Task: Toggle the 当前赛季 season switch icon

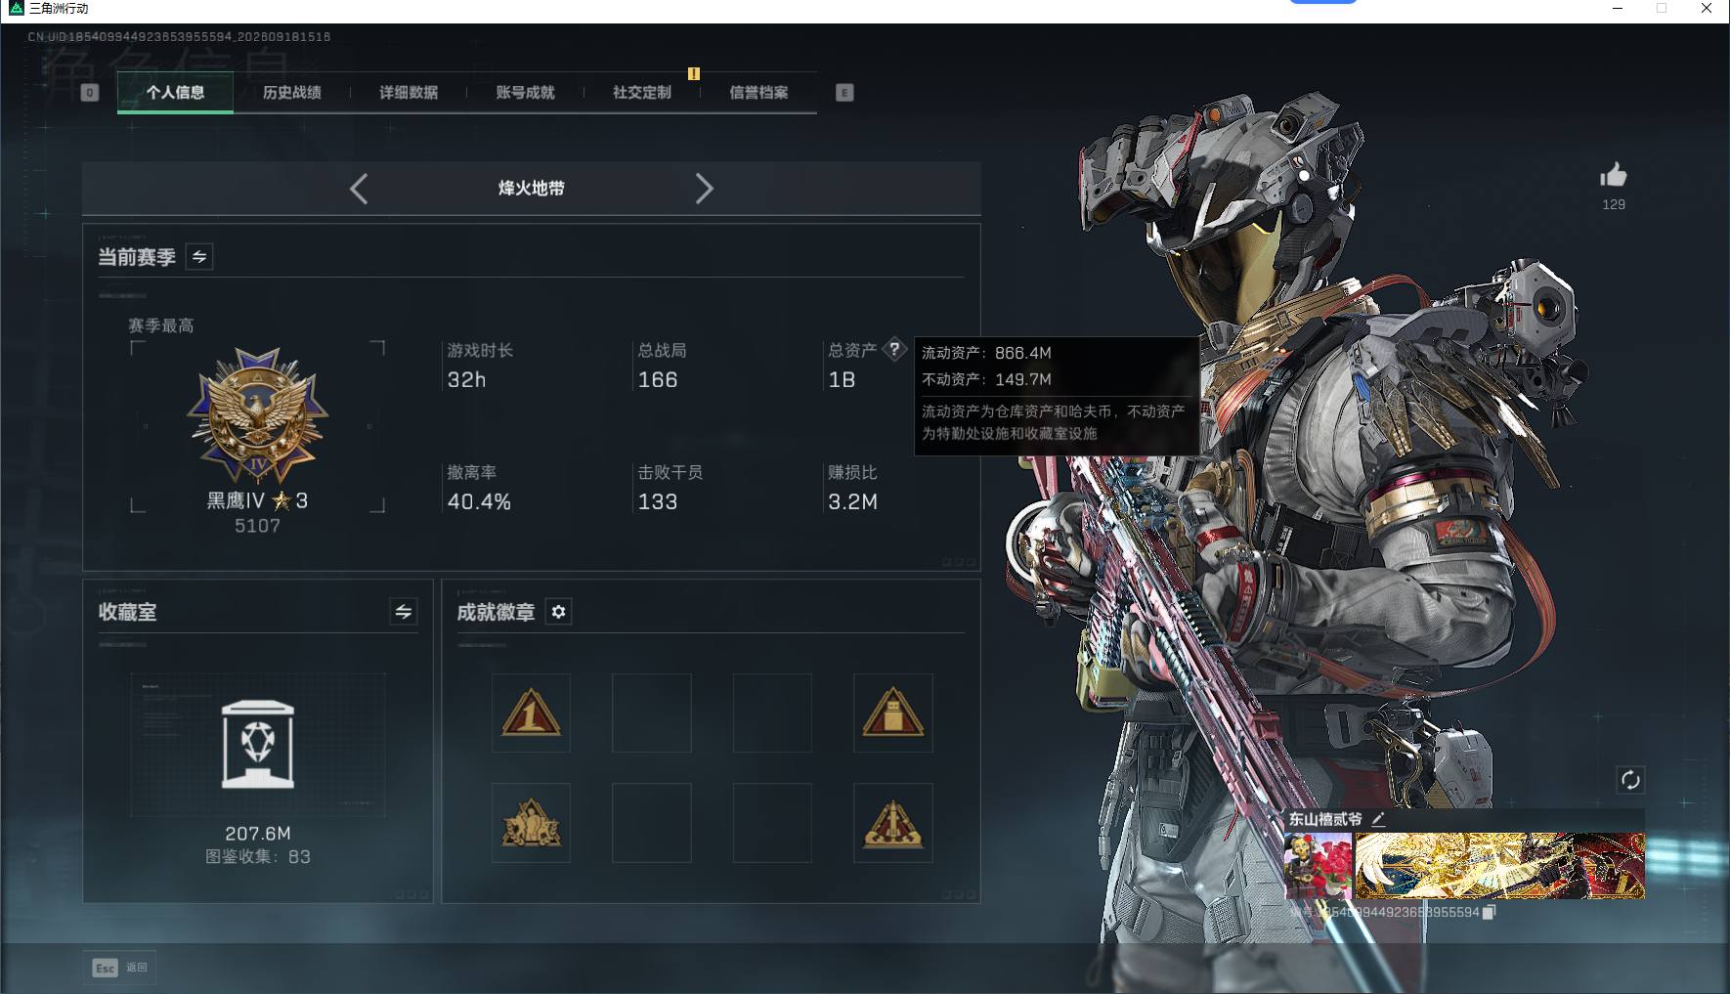Action: point(199,257)
